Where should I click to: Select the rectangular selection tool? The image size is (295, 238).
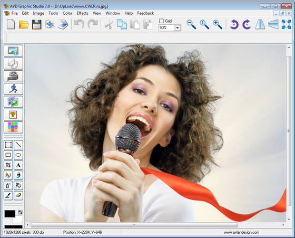8,145
